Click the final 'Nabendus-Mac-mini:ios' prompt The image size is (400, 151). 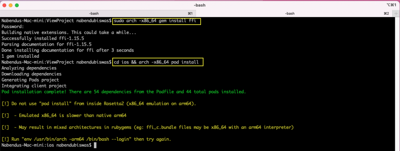[x=46, y=146]
